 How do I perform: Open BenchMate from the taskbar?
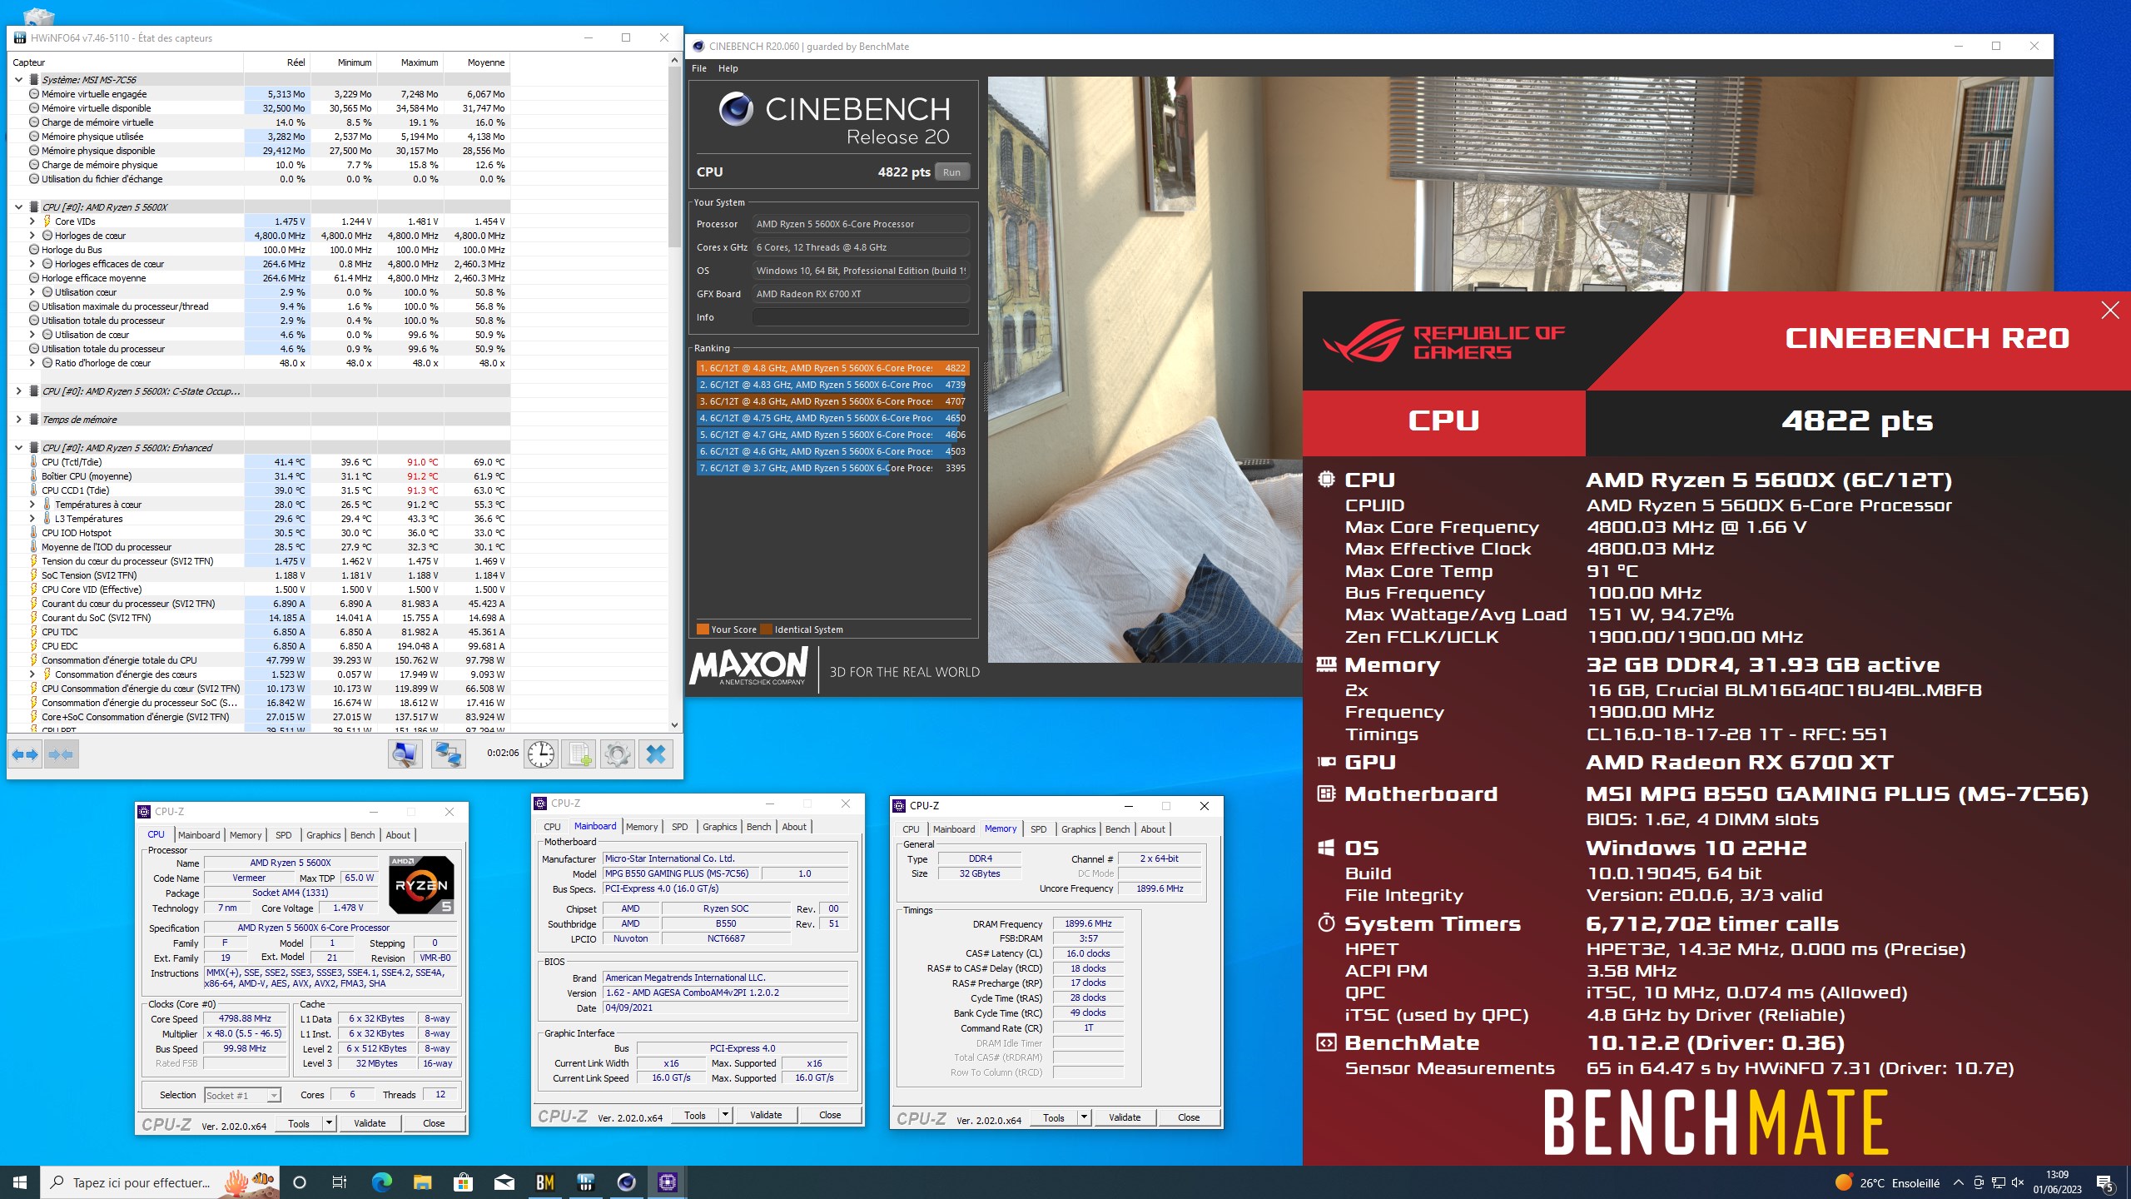[x=545, y=1182]
